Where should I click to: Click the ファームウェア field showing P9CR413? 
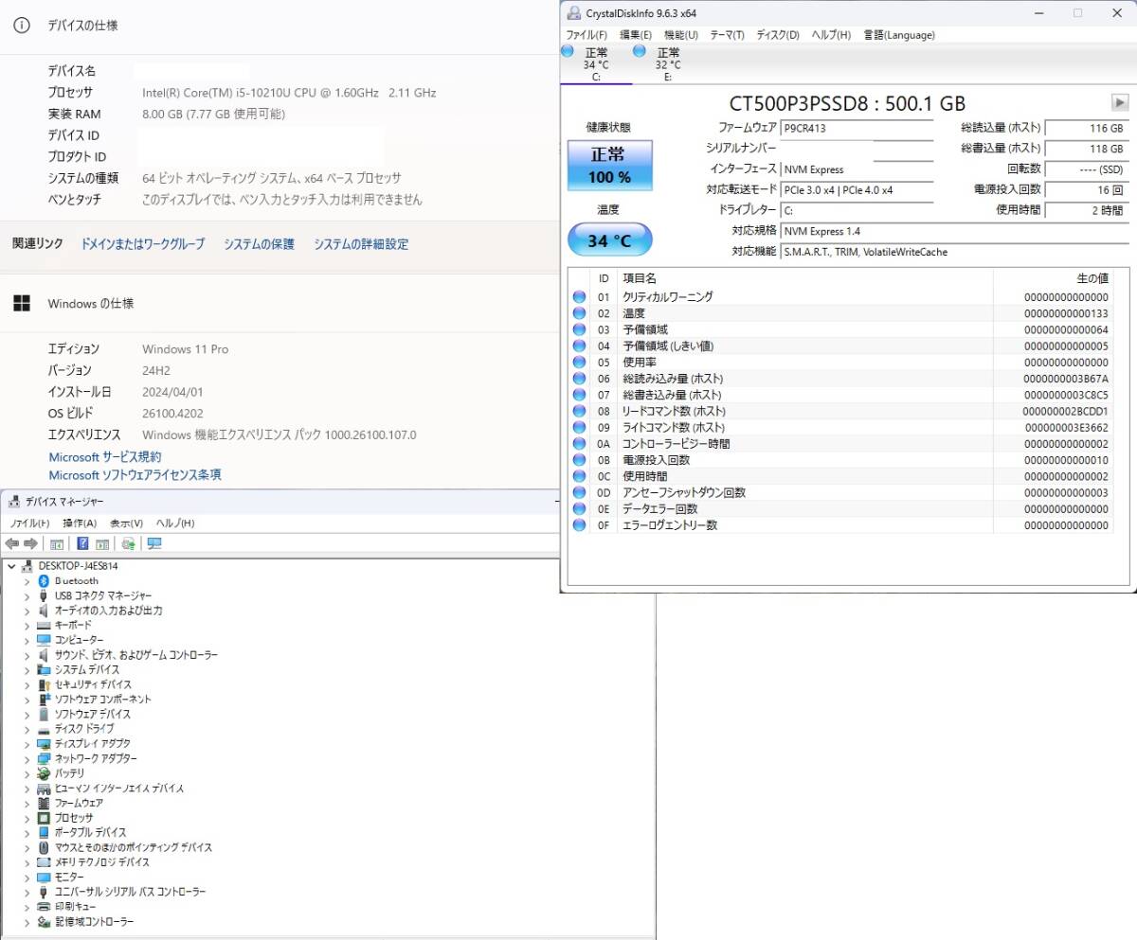tap(857, 128)
